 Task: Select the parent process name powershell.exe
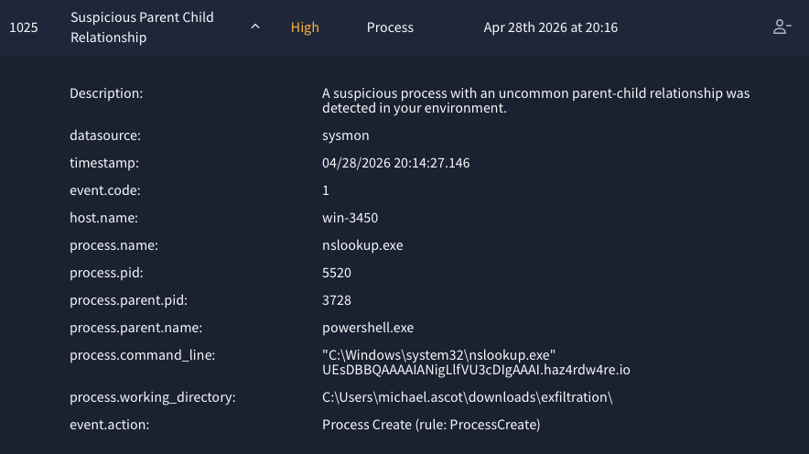[x=368, y=328]
